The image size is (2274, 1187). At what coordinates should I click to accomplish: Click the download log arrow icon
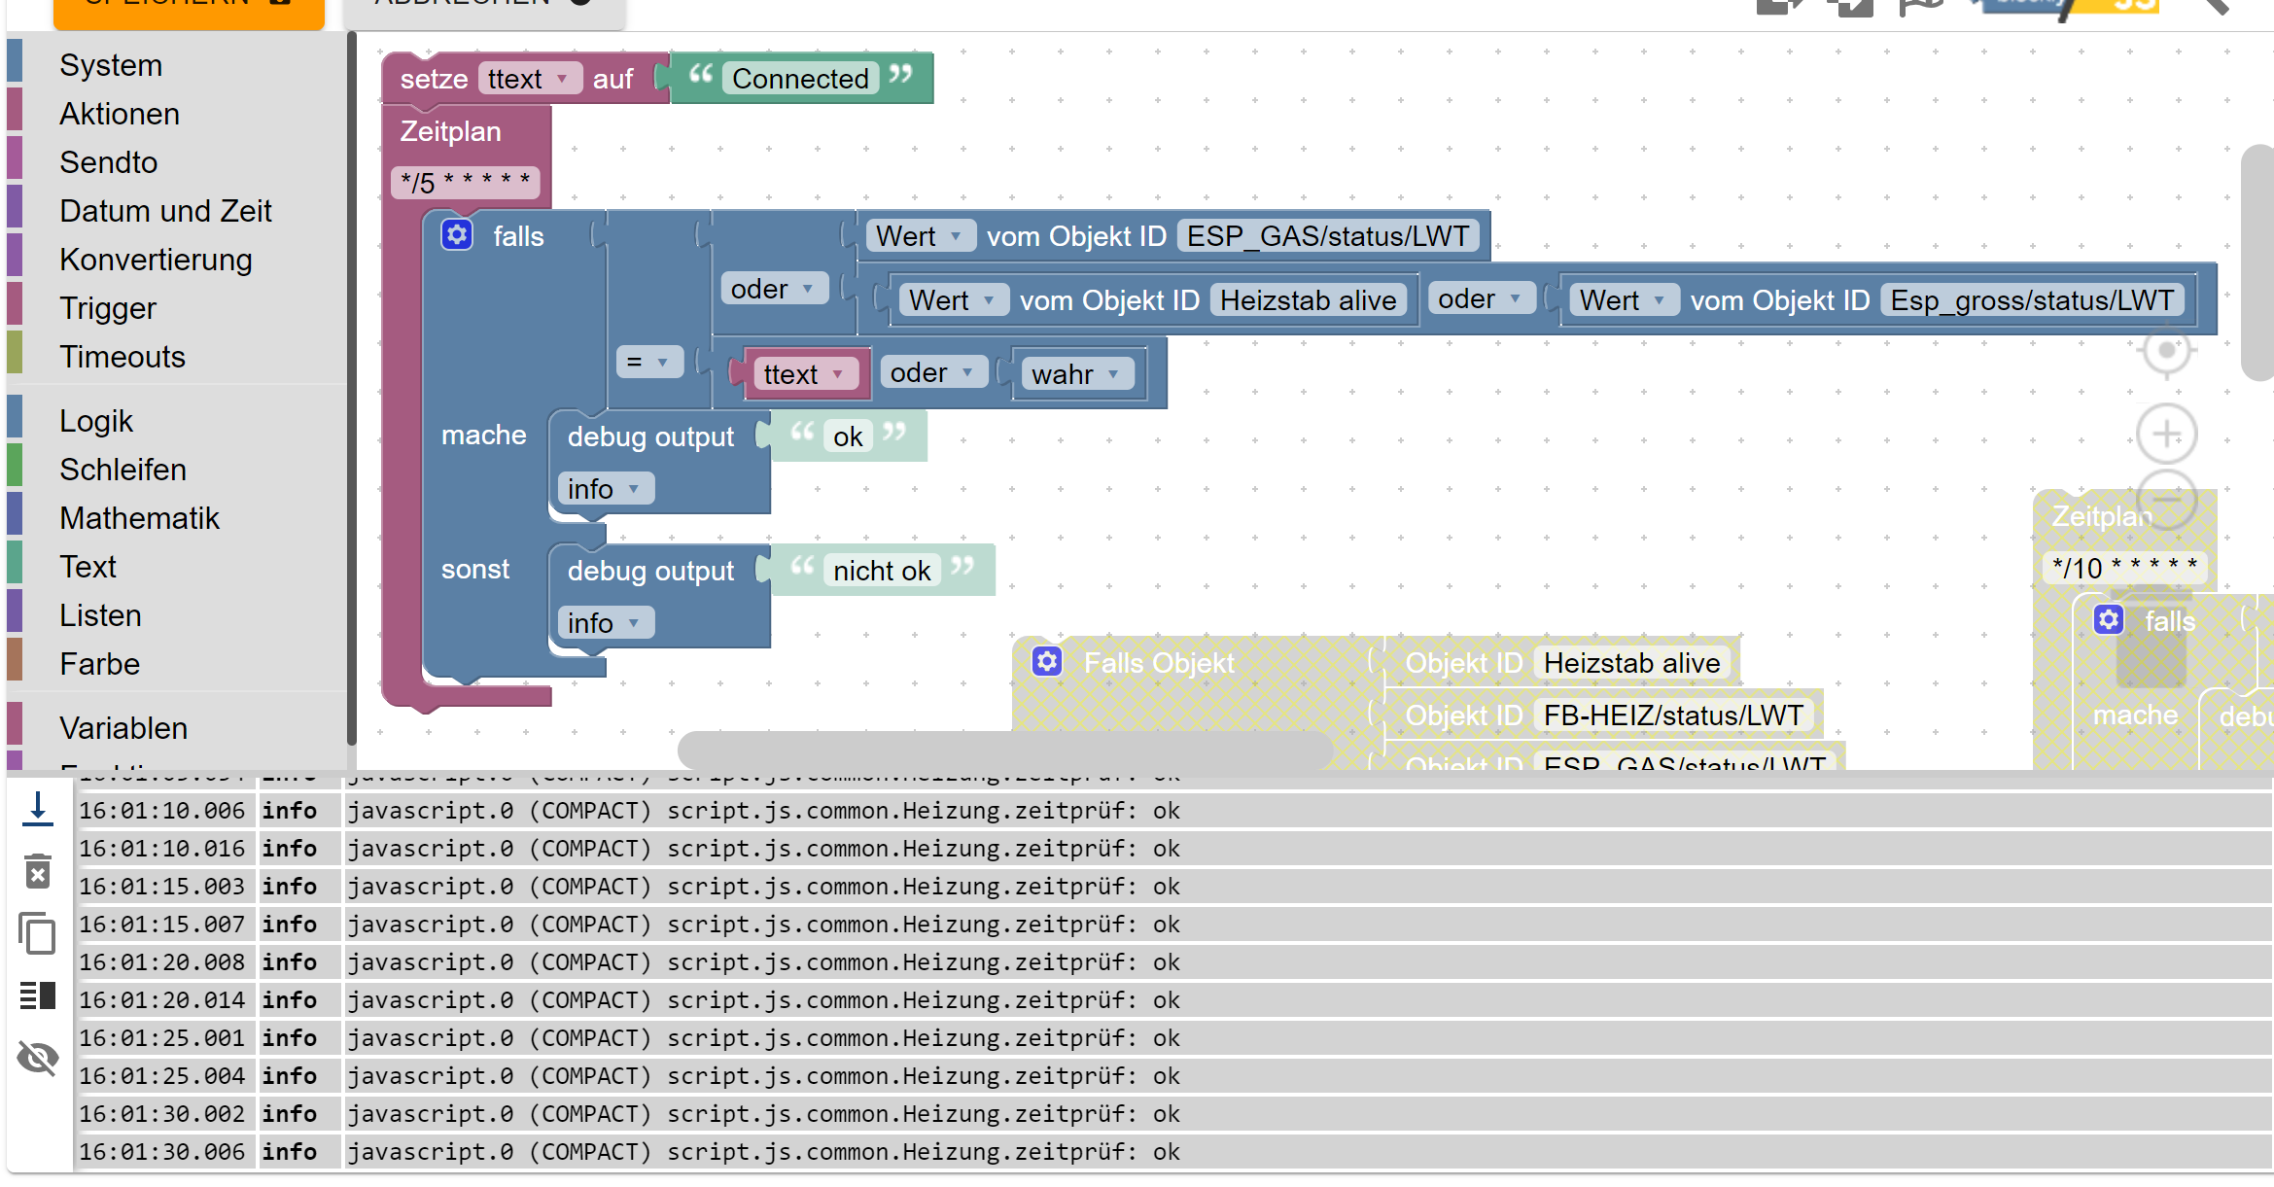tap(37, 809)
